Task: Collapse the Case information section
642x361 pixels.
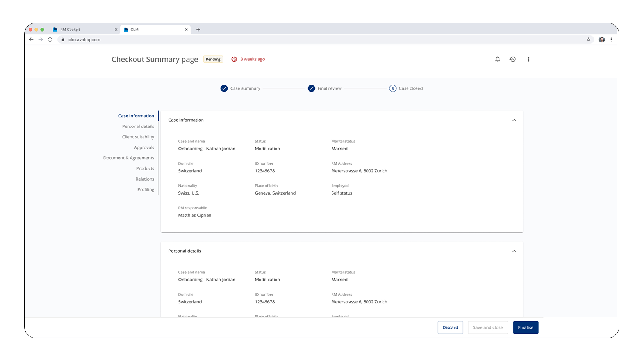Action: pyautogui.click(x=514, y=120)
